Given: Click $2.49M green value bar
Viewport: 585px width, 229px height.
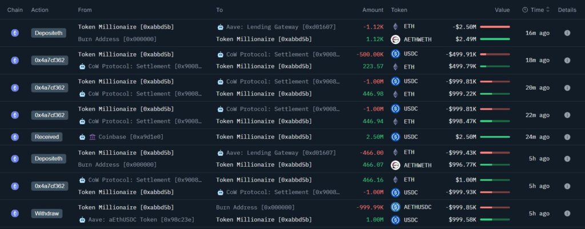Looking at the screenshot, I should (x=495, y=39).
